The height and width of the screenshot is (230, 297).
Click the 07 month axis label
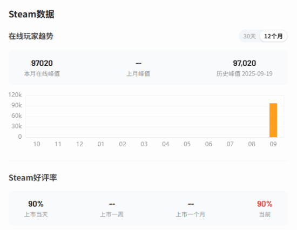coord(230,144)
